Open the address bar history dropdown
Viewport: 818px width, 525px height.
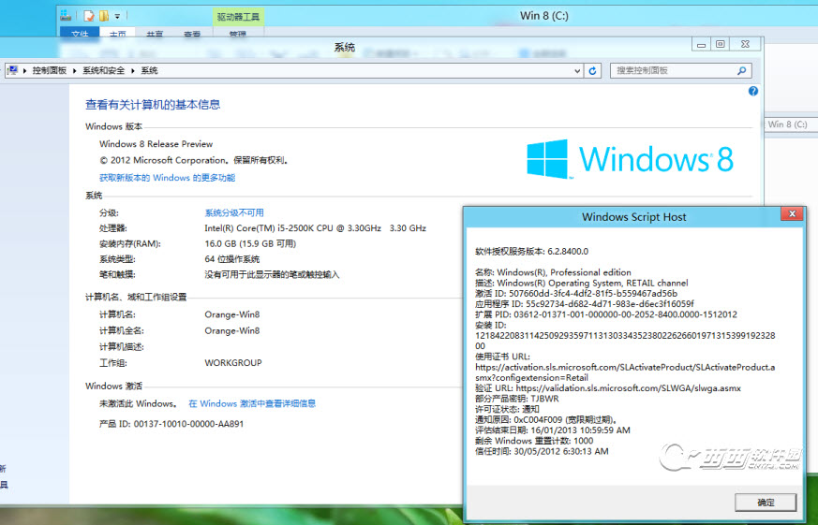[577, 70]
